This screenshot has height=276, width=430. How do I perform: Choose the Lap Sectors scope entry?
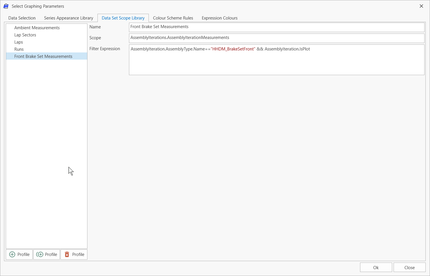tap(25, 35)
